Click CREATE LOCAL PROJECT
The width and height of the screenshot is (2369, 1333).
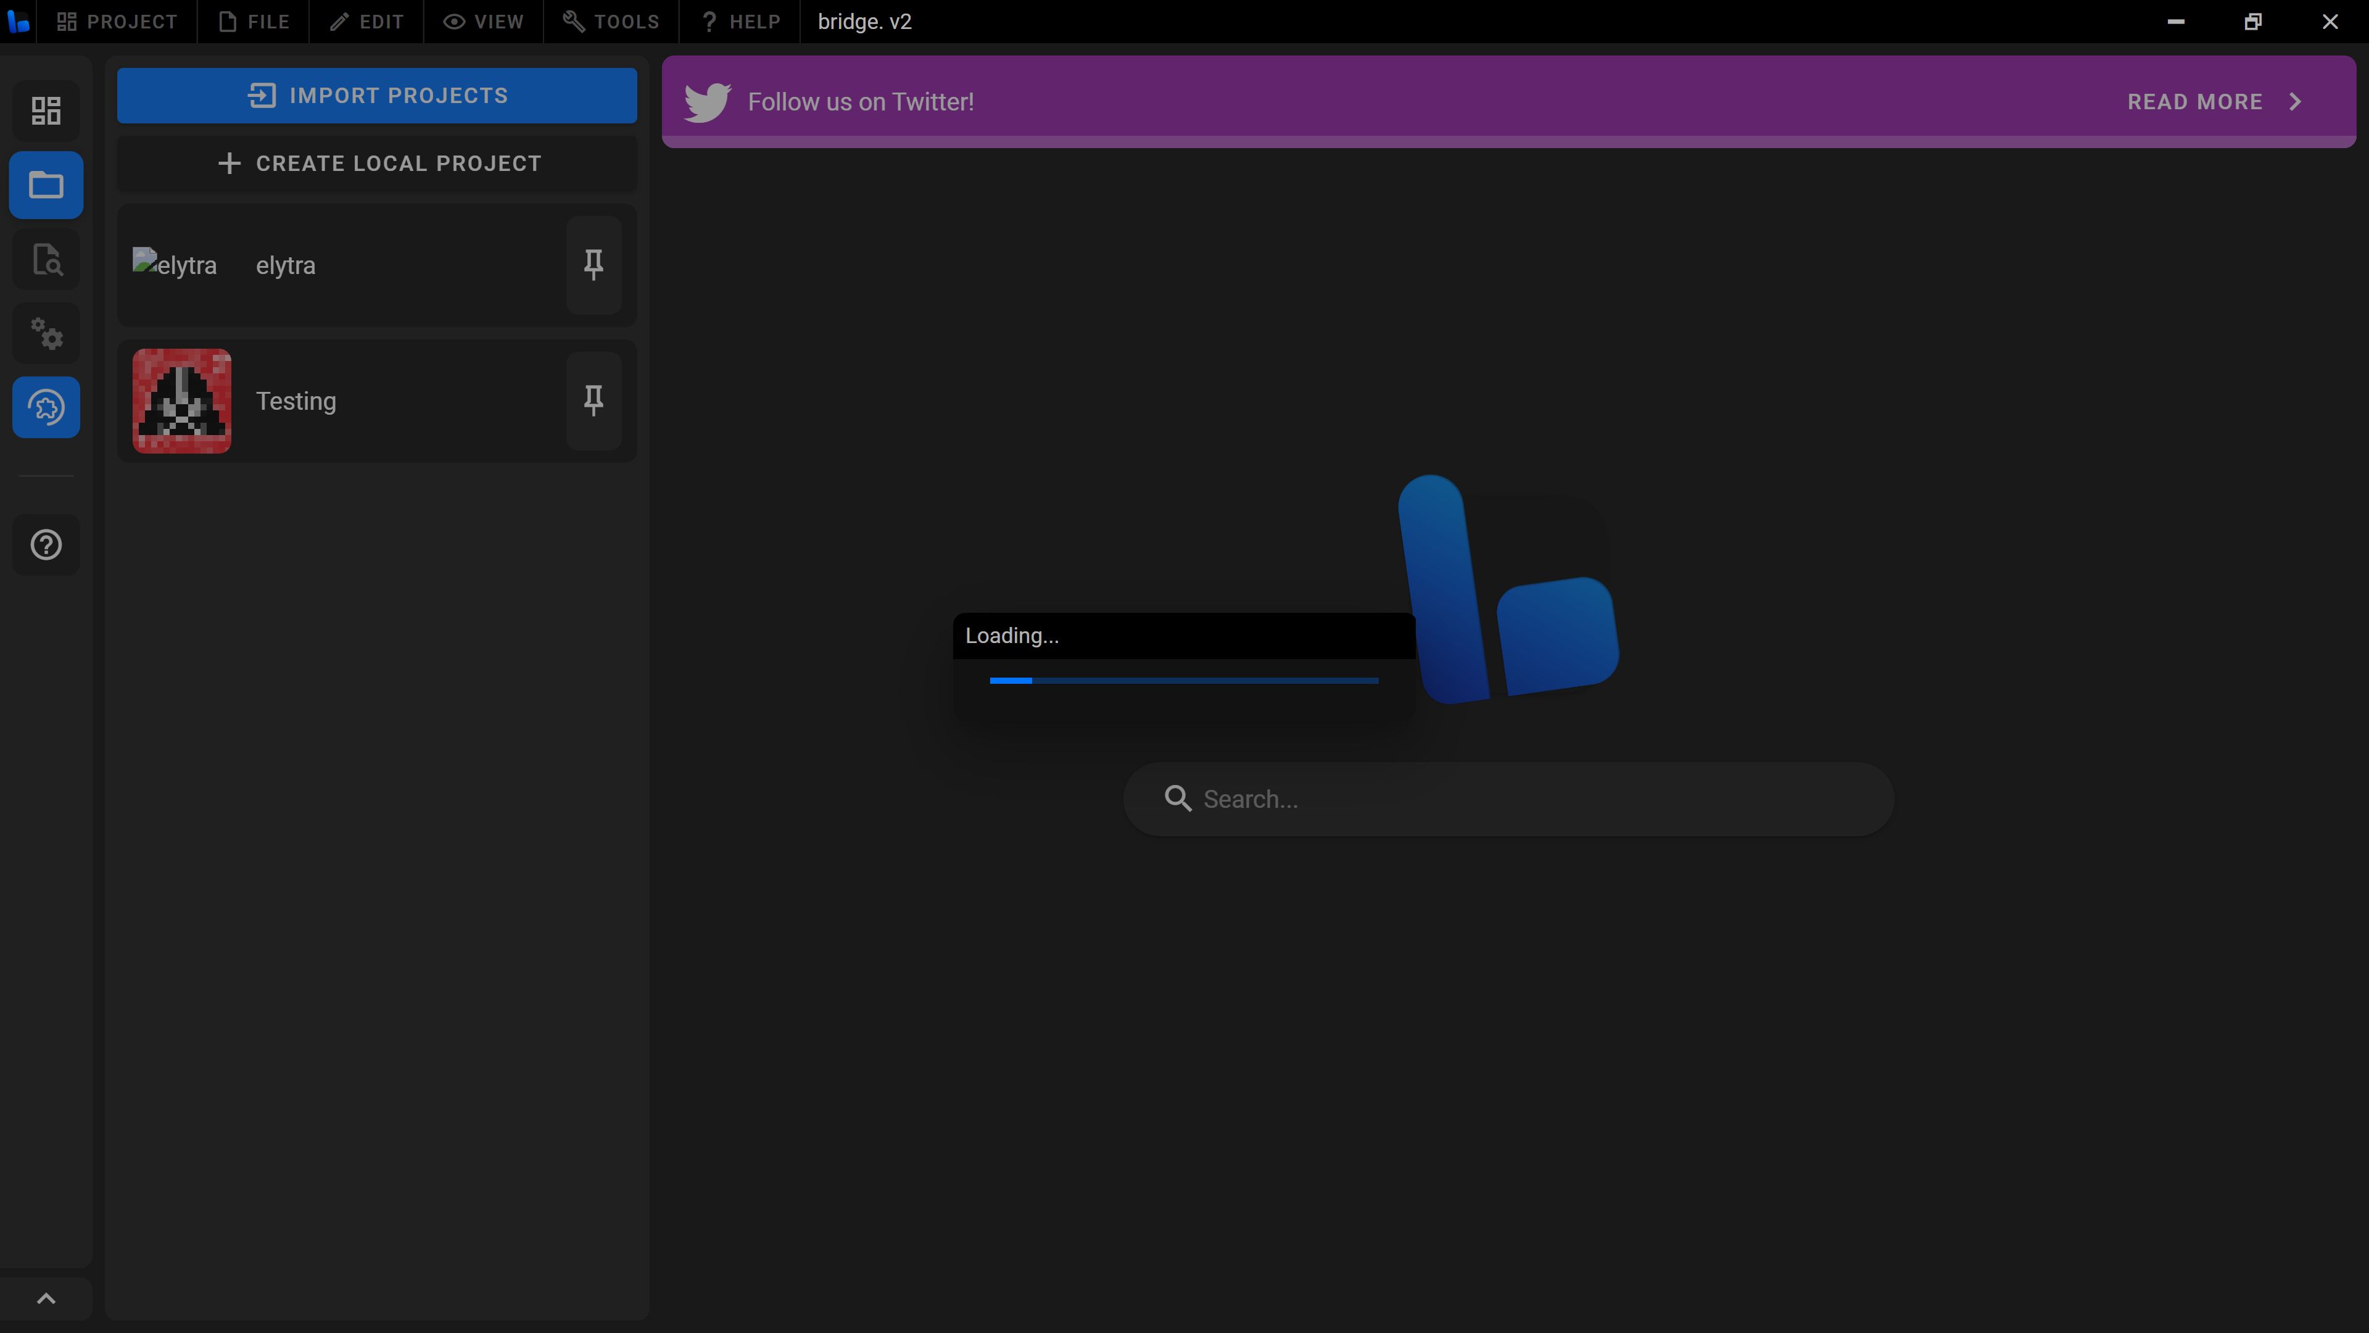[x=377, y=164]
